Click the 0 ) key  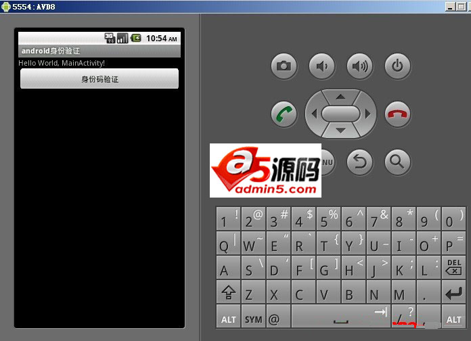point(453,219)
